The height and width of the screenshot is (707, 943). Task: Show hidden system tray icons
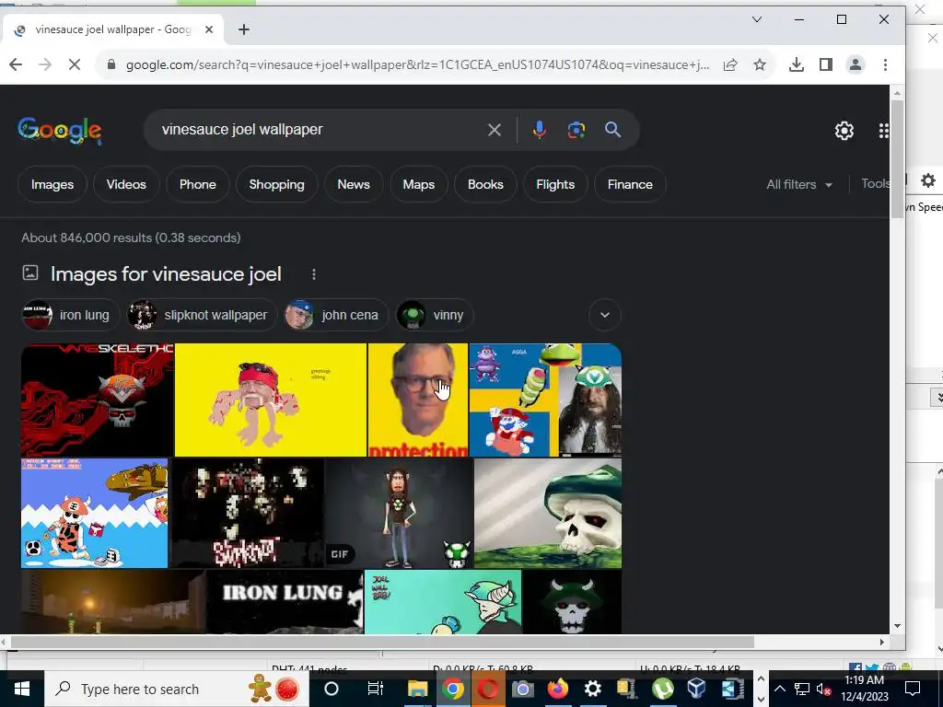pos(779,689)
